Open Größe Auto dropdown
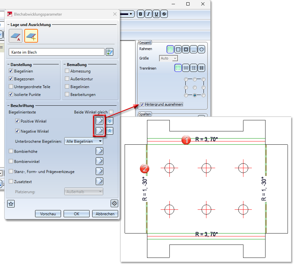296x266 pixels. (168, 58)
